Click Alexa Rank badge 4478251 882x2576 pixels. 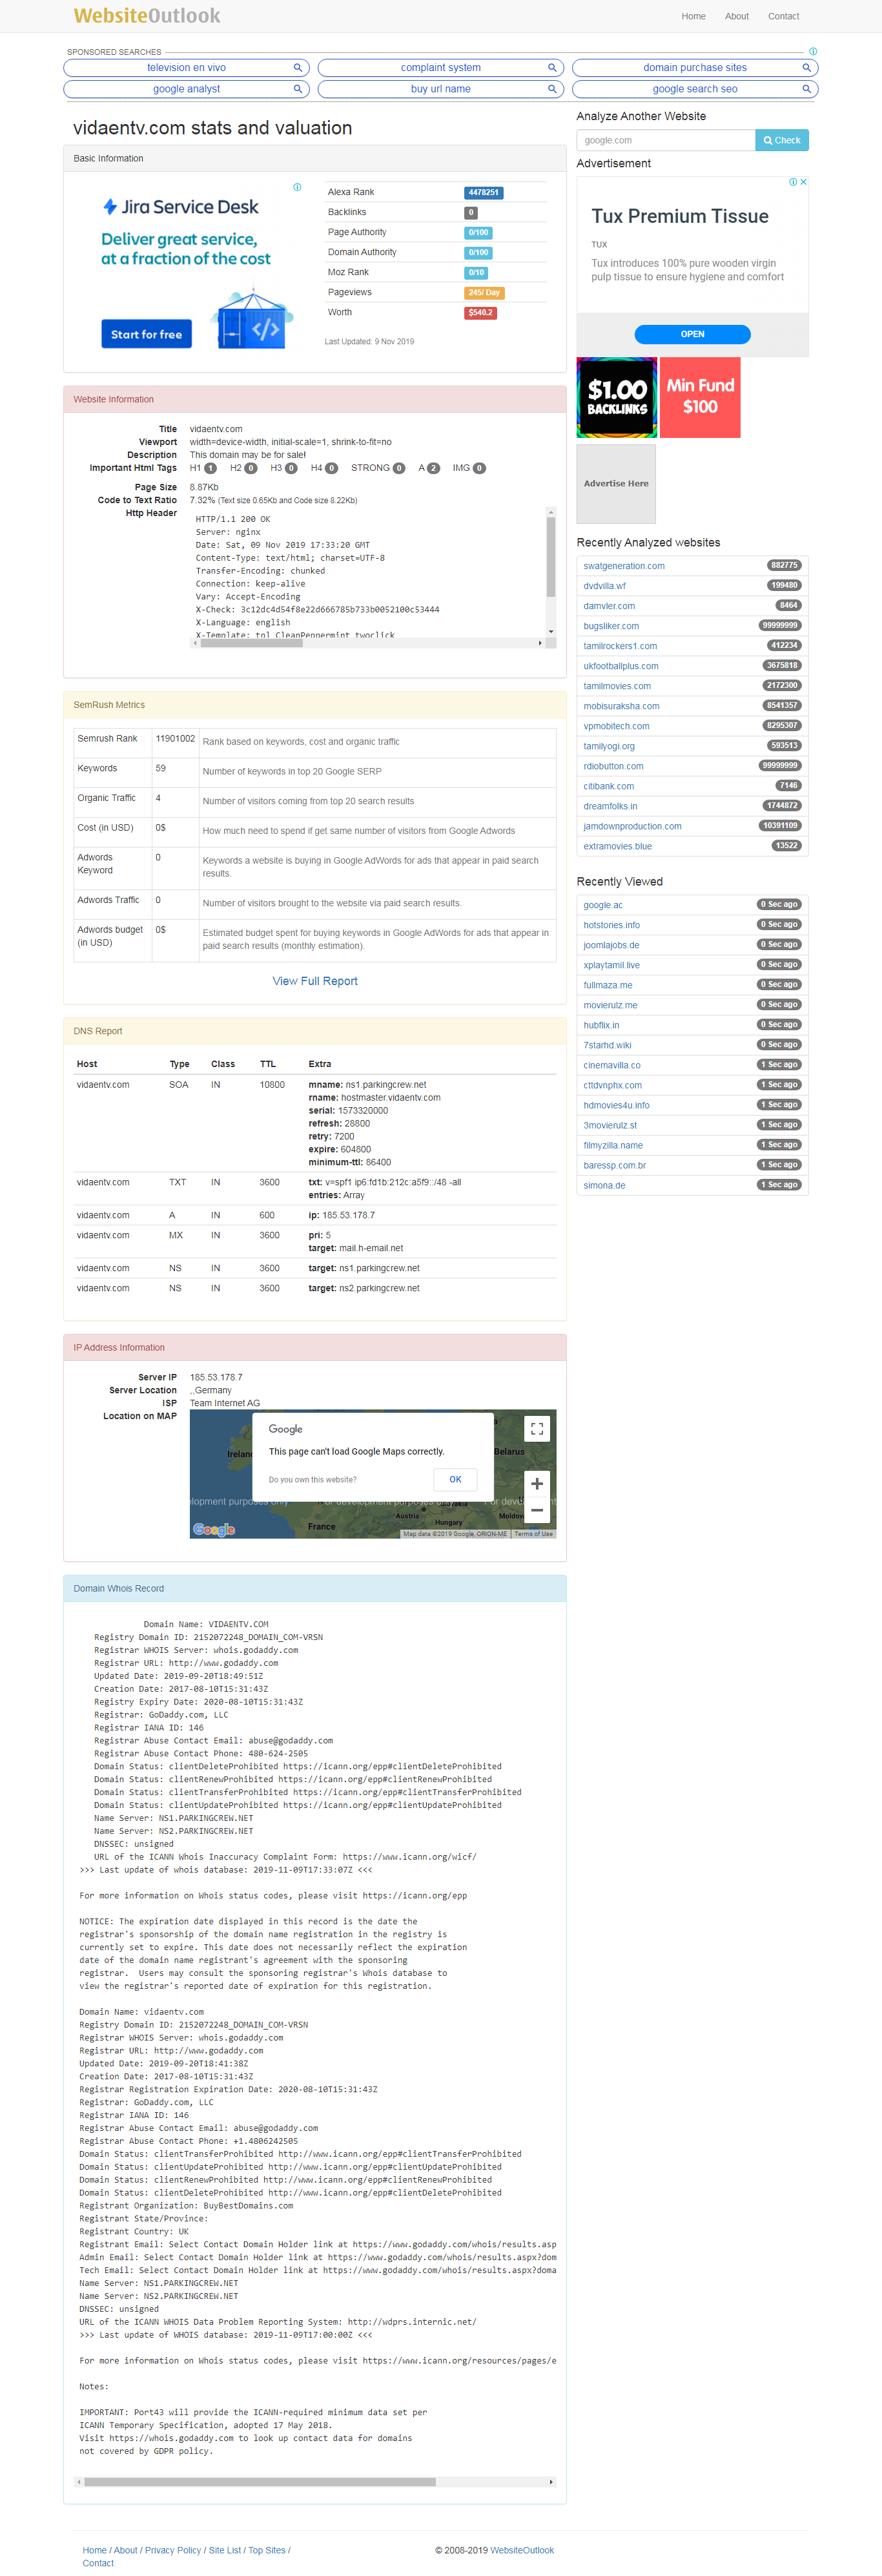coord(483,193)
